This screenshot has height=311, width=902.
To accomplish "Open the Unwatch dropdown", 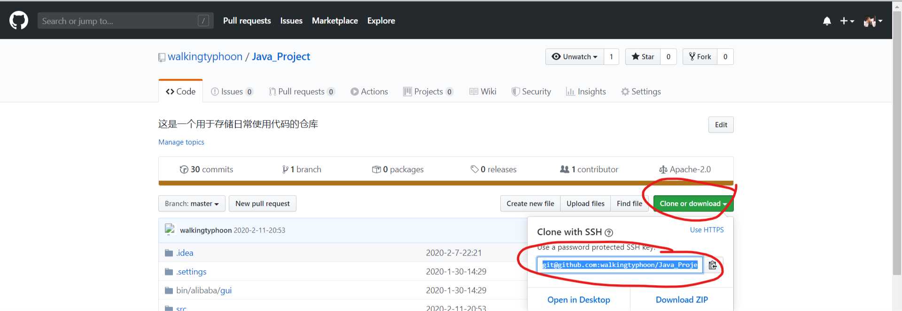I will (x=575, y=57).
